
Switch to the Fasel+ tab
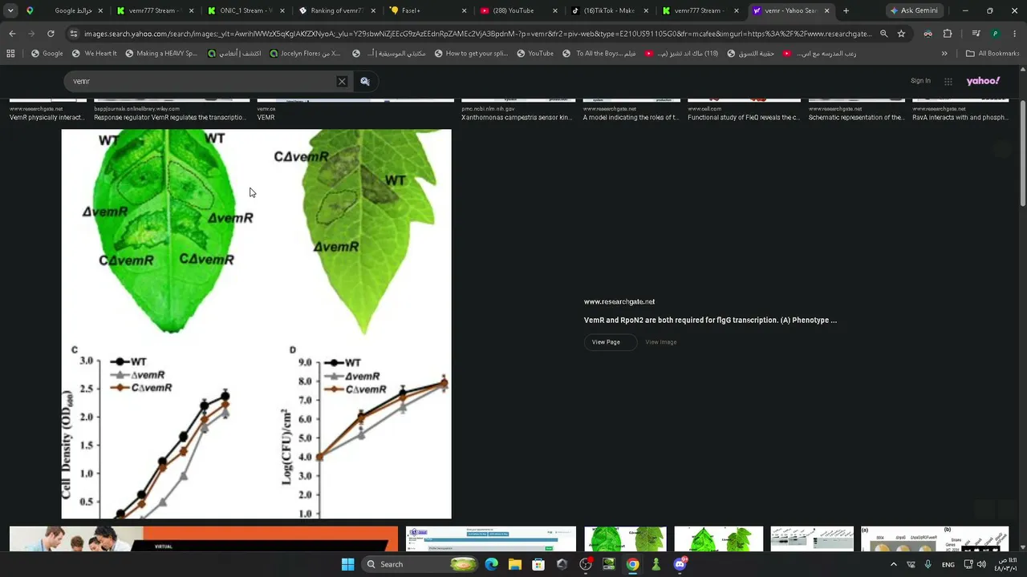(x=427, y=10)
